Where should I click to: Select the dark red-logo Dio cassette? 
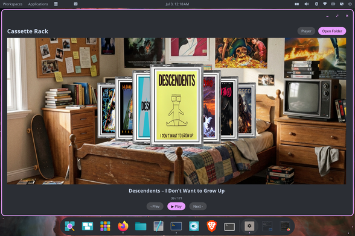coord(229,108)
